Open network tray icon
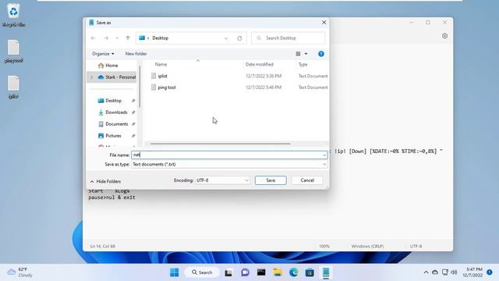499x281 pixels. point(445,272)
